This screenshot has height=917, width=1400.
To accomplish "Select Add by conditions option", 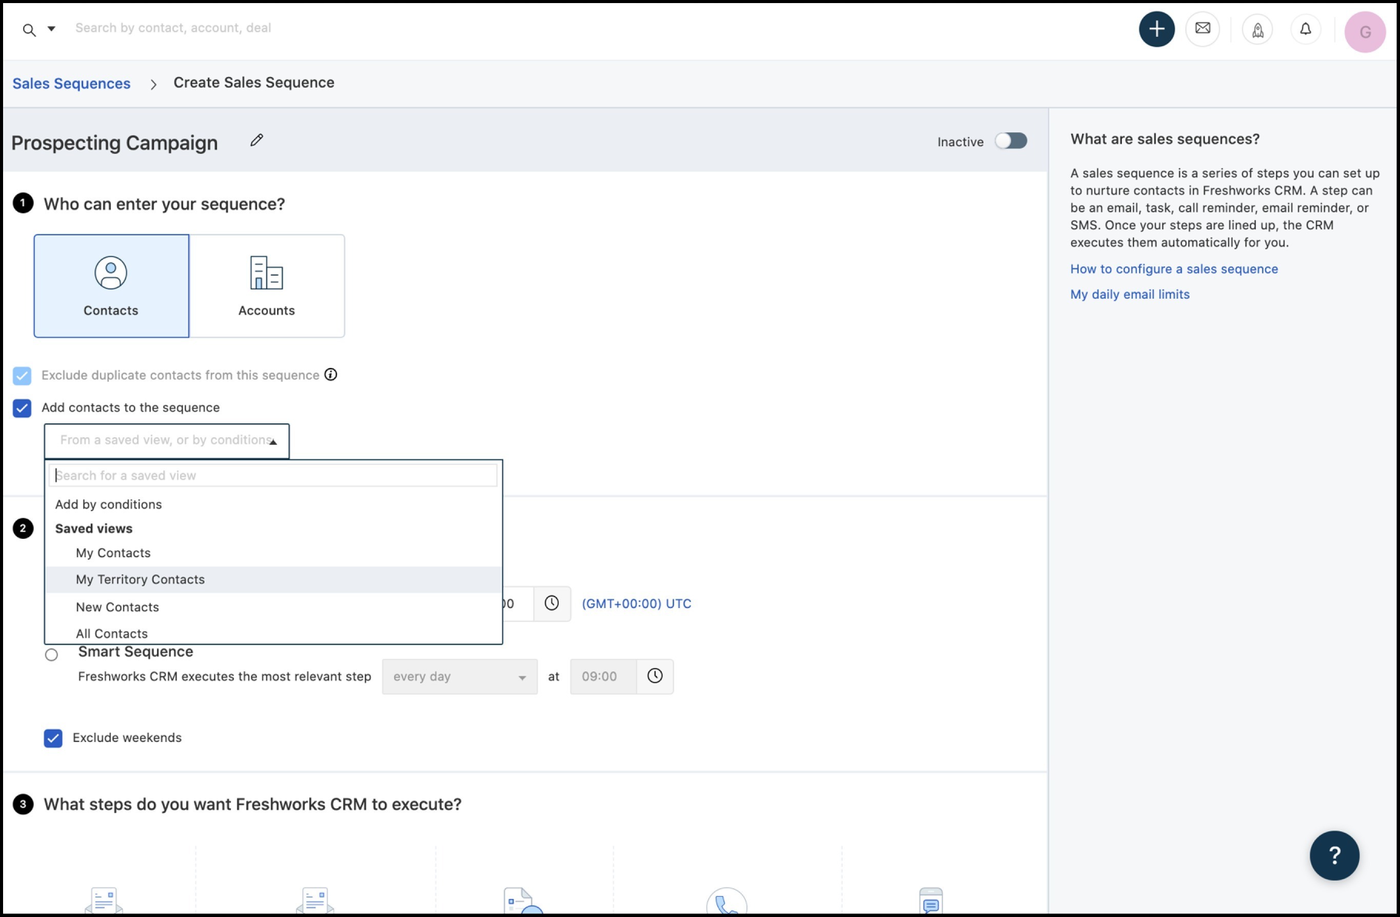I will 108,504.
